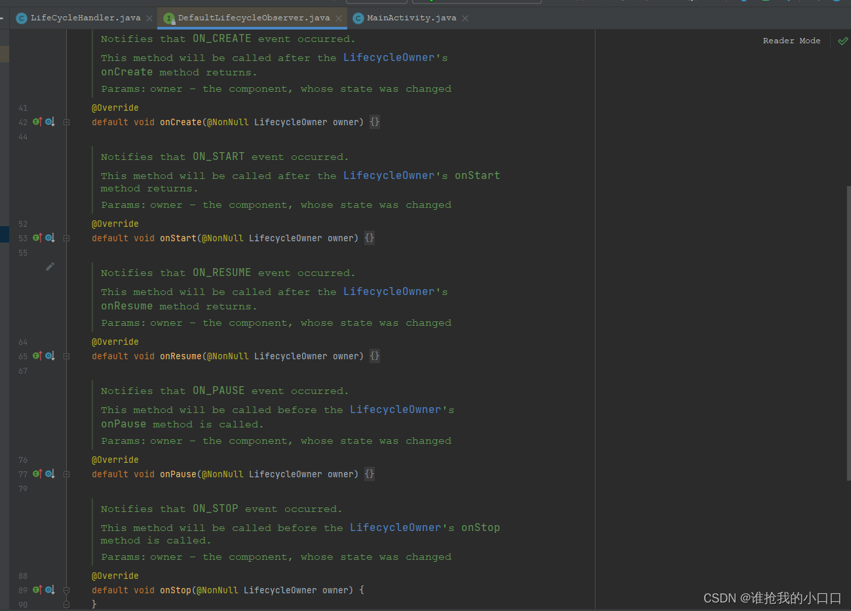The width and height of the screenshot is (851, 611).
Task: Click the overridden-method gutter icon beside onResume
Action: [50, 356]
